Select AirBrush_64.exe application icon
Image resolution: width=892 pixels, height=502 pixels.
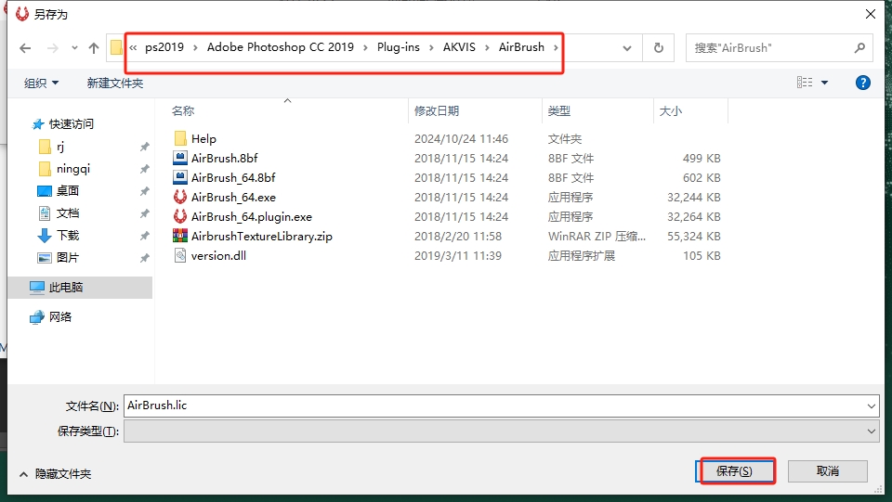pos(180,197)
